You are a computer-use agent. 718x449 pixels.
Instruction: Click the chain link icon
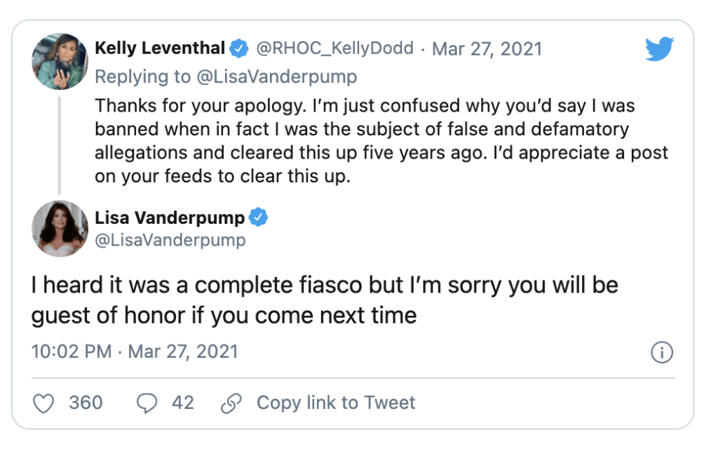(x=231, y=403)
